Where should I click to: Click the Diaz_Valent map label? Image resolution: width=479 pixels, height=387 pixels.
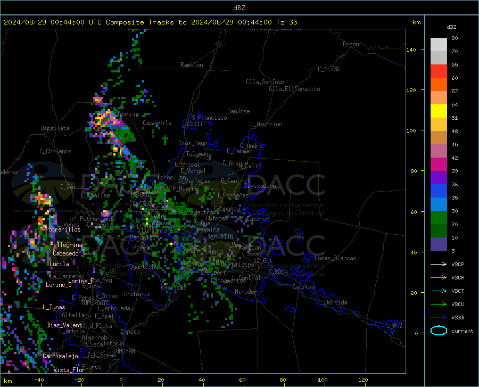[x=64, y=325]
